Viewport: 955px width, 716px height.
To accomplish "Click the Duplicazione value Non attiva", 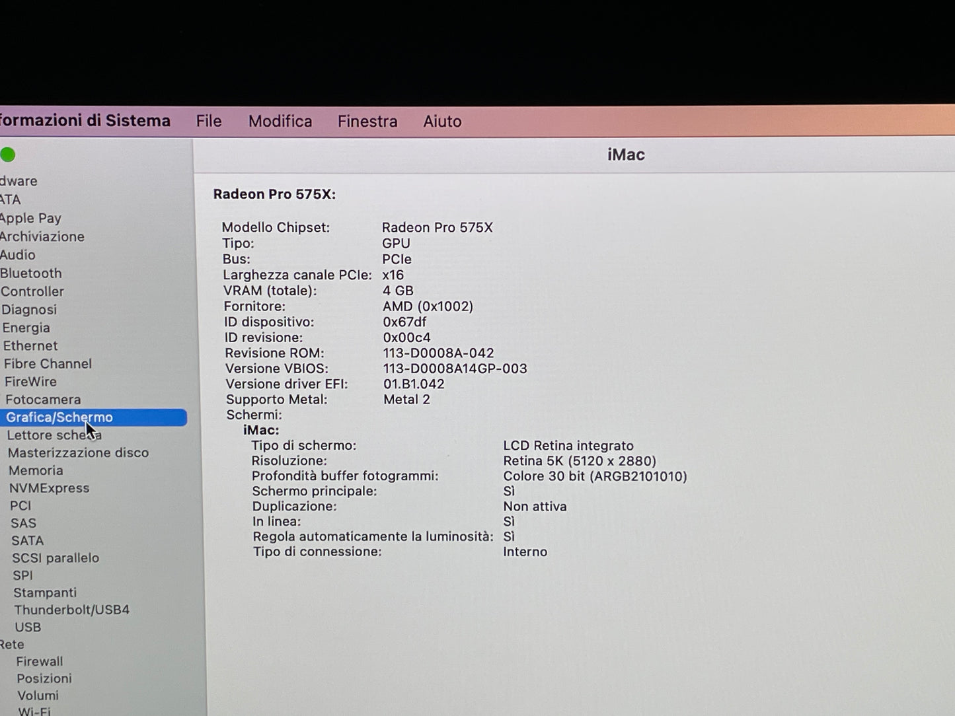I will [535, 507].
